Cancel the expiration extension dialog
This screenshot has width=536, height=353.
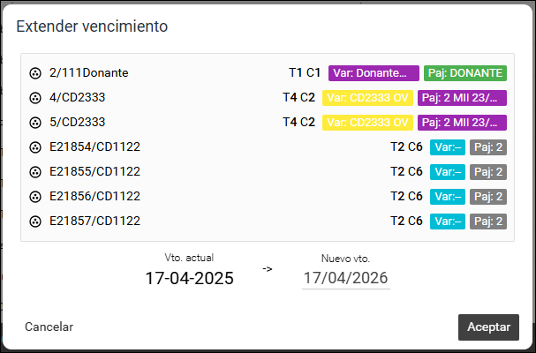point(49,327)
